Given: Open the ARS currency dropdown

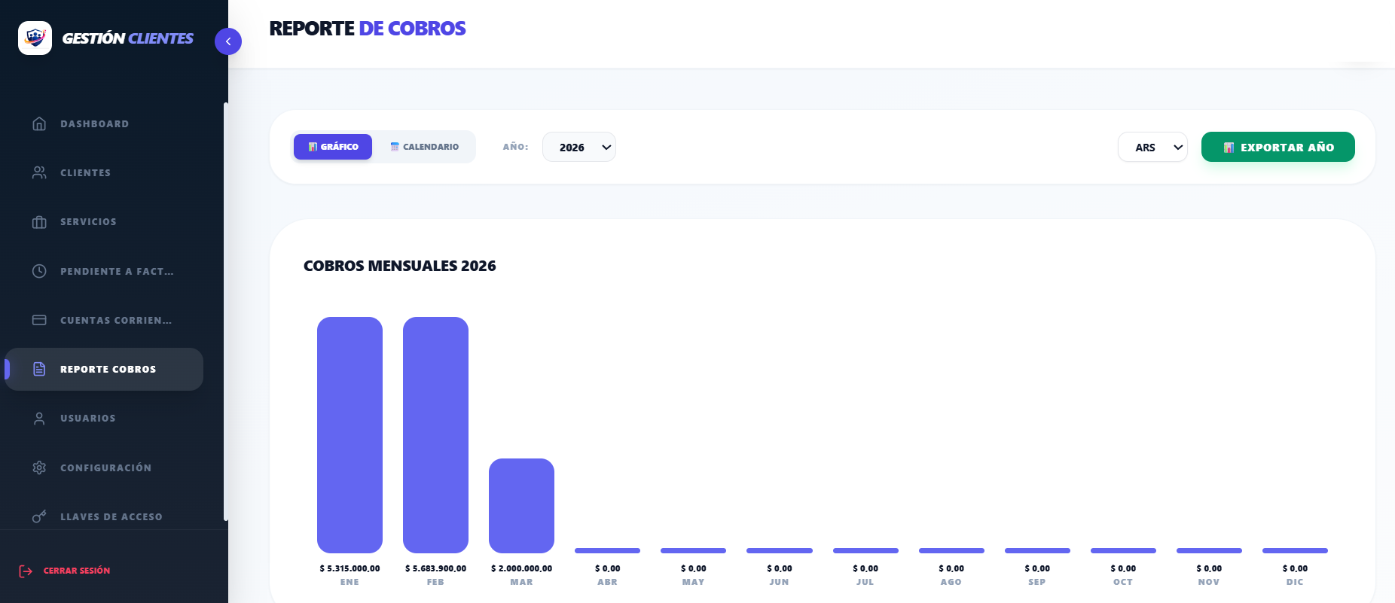Looking at the screenshot, I should 1152,147.
